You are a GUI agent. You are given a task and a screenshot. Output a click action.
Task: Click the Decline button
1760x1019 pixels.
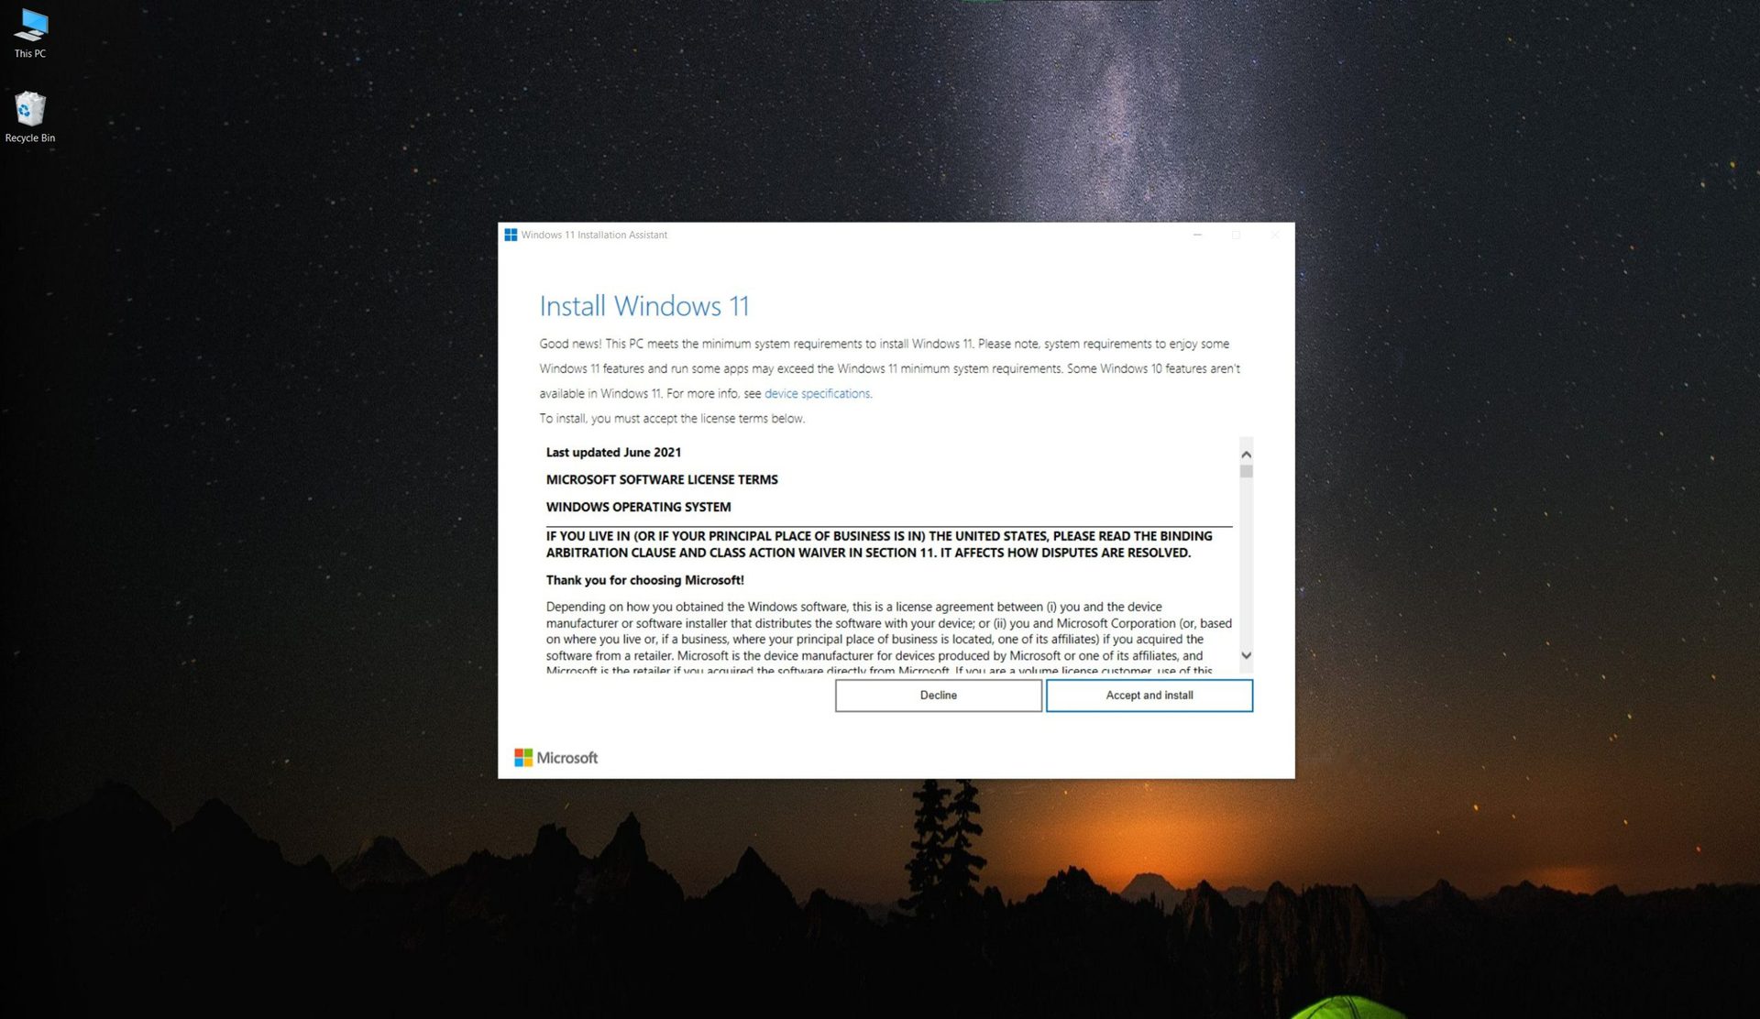[938, 696]
